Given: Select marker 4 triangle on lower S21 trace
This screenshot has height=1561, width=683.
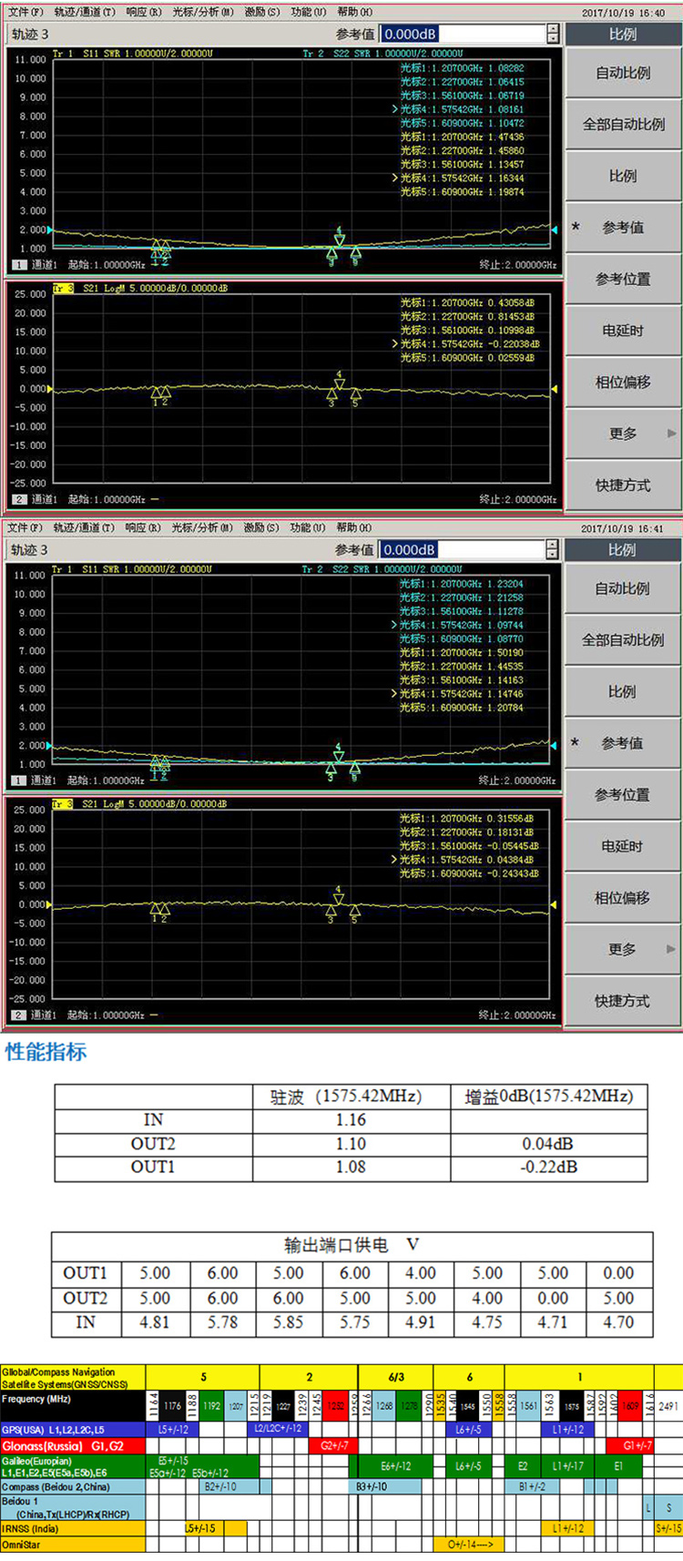Looking at the screenshot, I should (339, 899).
